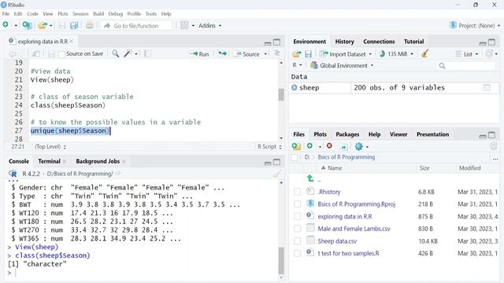Viewport: 504px width, 283px height.
Task: Open the 135 MiB memory usage dropdown
Action: [396, 54]
